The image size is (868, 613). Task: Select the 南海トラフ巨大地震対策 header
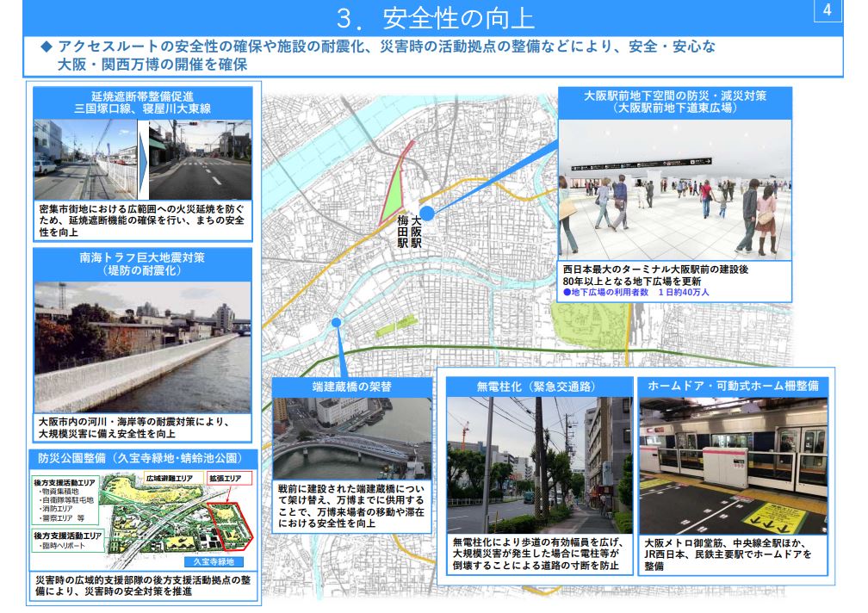click(142, 263)
